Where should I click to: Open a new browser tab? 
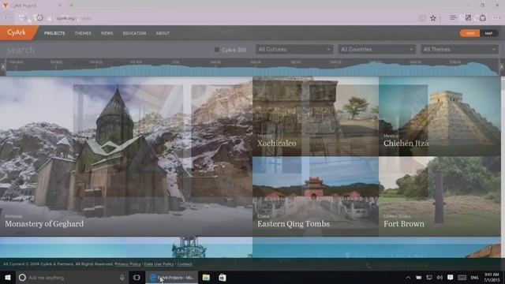(71, 6)
